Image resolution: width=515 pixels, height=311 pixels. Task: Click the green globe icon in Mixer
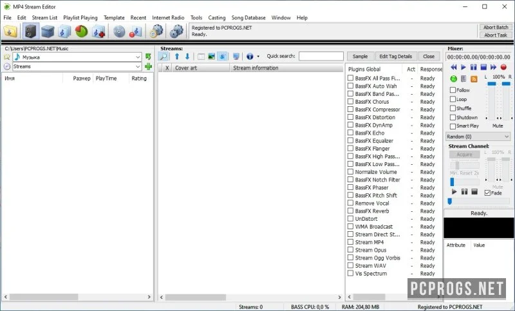pyautogui.click(x=453, y=79)
